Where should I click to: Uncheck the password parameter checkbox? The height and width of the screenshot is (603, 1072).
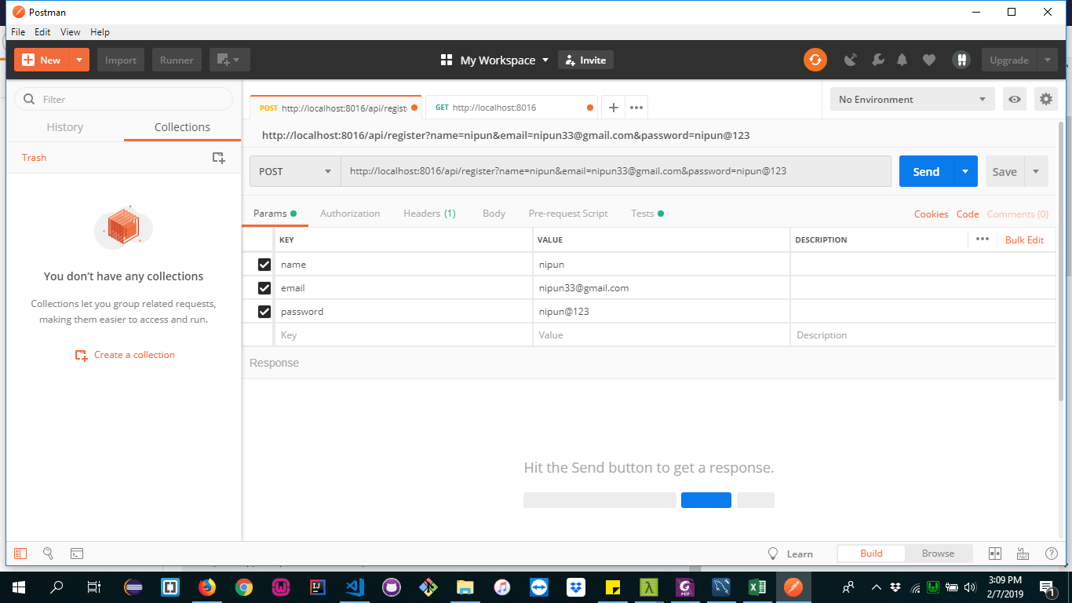pyautogui.click(x=264, y=312)
